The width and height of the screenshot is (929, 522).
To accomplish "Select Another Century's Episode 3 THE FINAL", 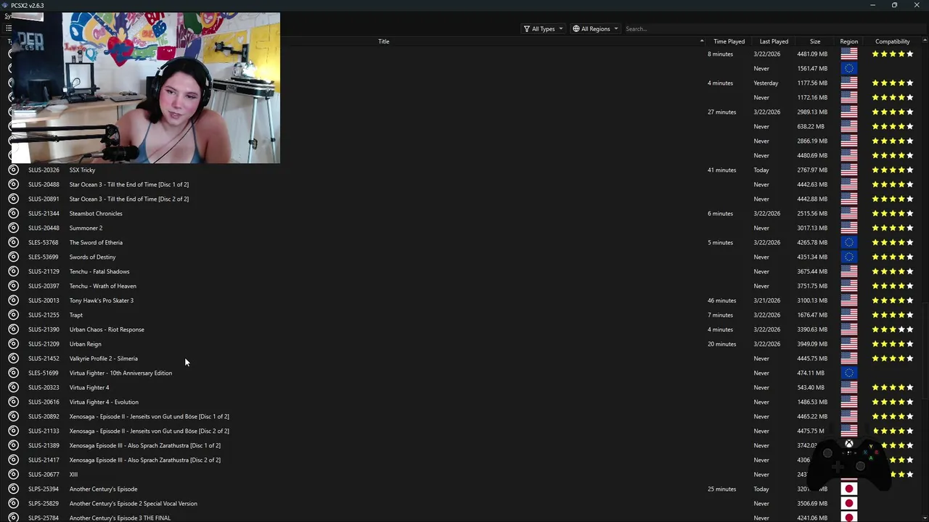I will pyautogui.click(x=120, y=518).
